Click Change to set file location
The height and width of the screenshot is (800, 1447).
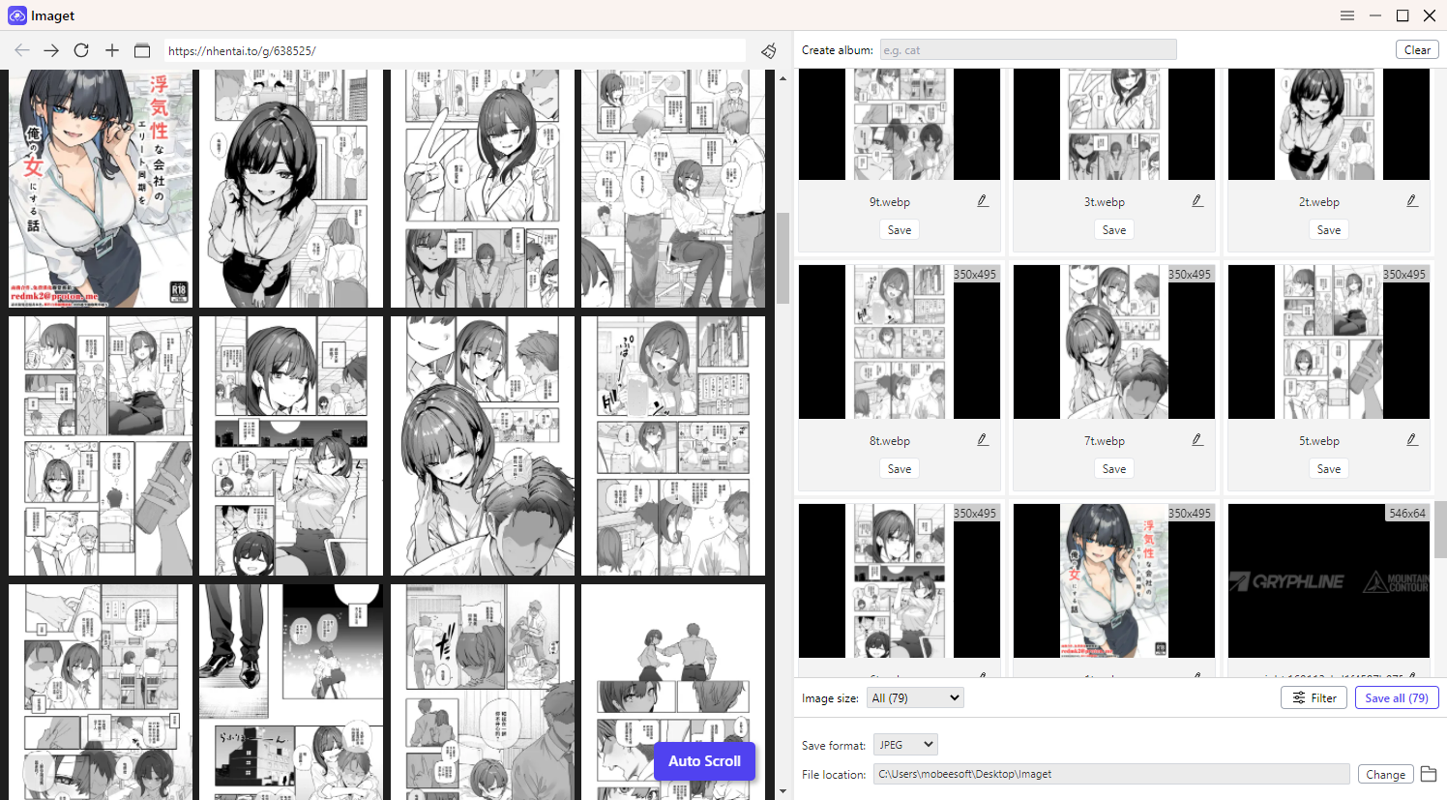click(1385, 774)
